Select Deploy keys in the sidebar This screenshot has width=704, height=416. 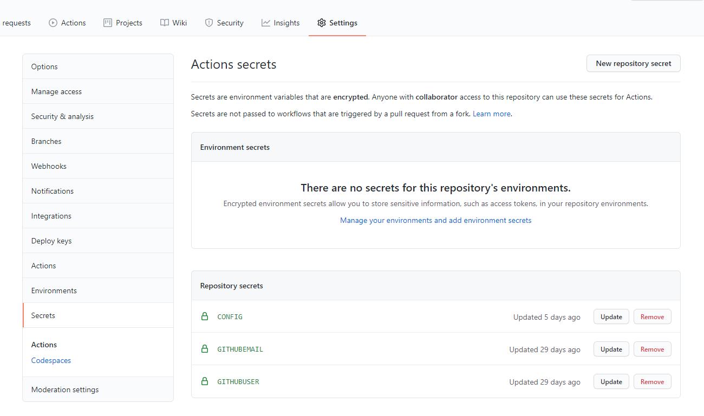coord(51,241)
